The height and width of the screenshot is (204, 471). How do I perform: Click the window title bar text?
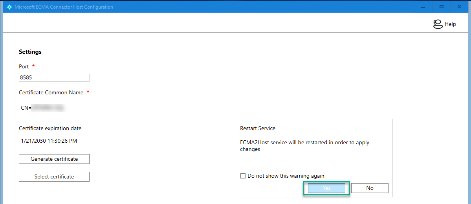point(64,7)
